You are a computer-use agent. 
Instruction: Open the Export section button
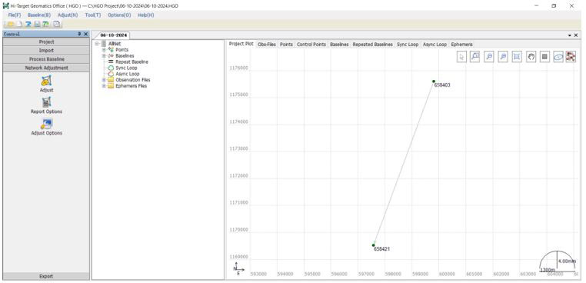click(x=46, y=276)
